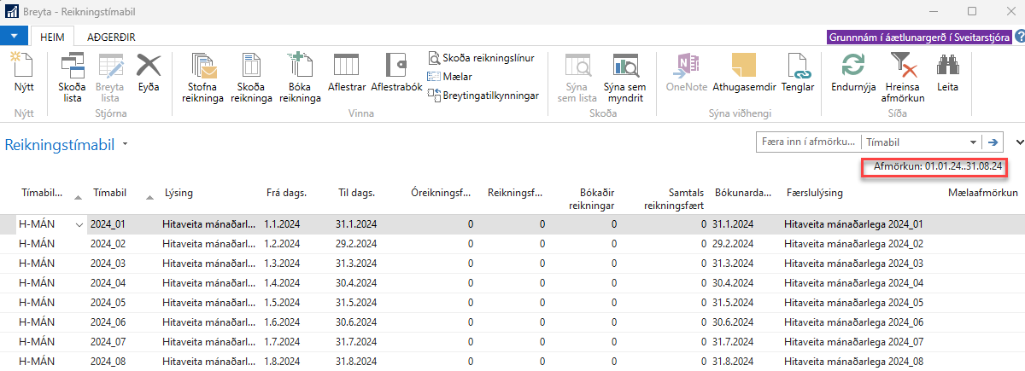
Task: Click Skoða reikningslínur button
Action: point(481,58)
